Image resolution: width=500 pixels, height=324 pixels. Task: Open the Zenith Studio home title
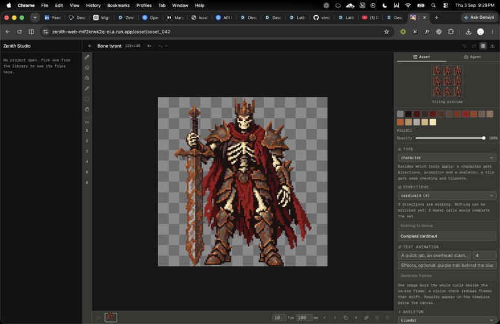pyautogui.click(x=17, y=46)
